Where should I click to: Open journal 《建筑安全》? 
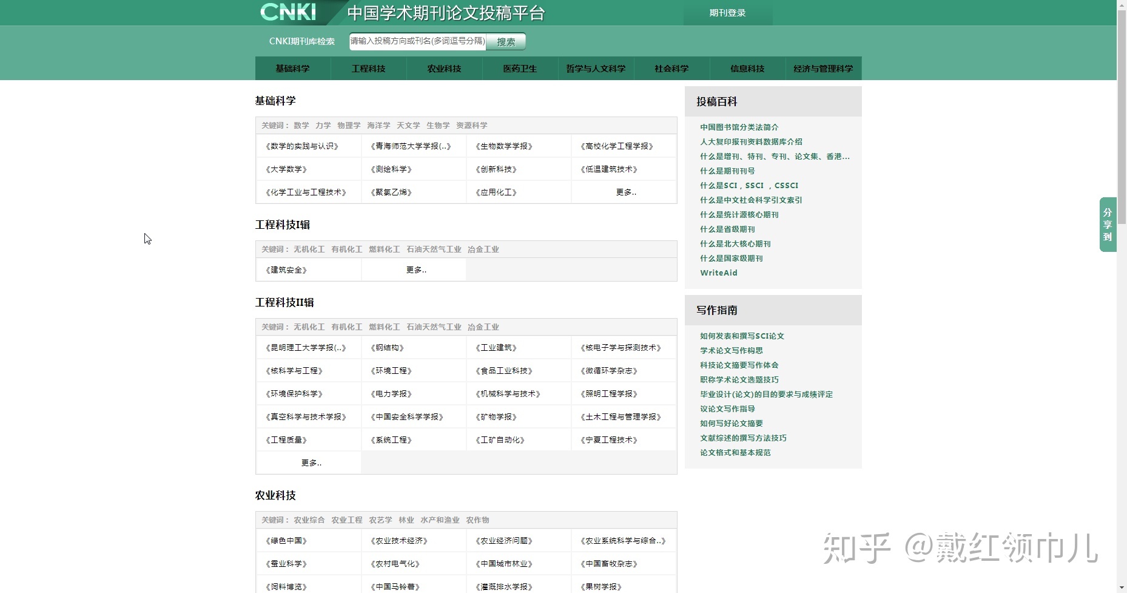click(x=286, y=270)
